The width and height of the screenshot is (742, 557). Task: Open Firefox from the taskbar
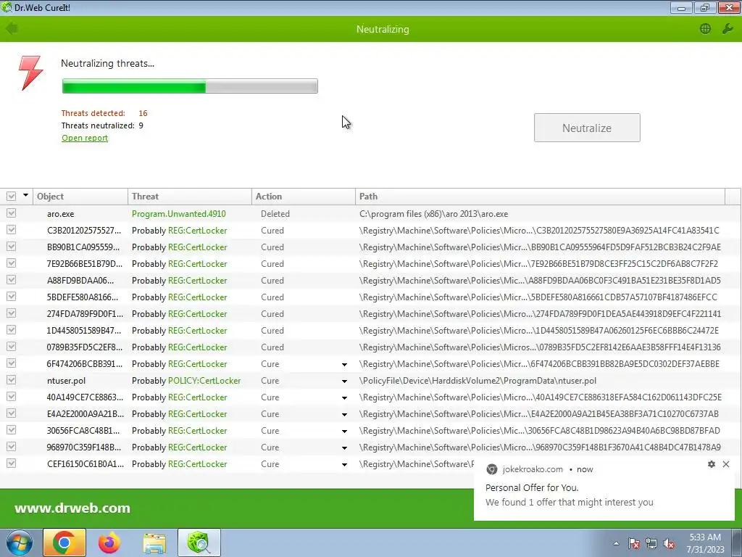click(109, 542)
